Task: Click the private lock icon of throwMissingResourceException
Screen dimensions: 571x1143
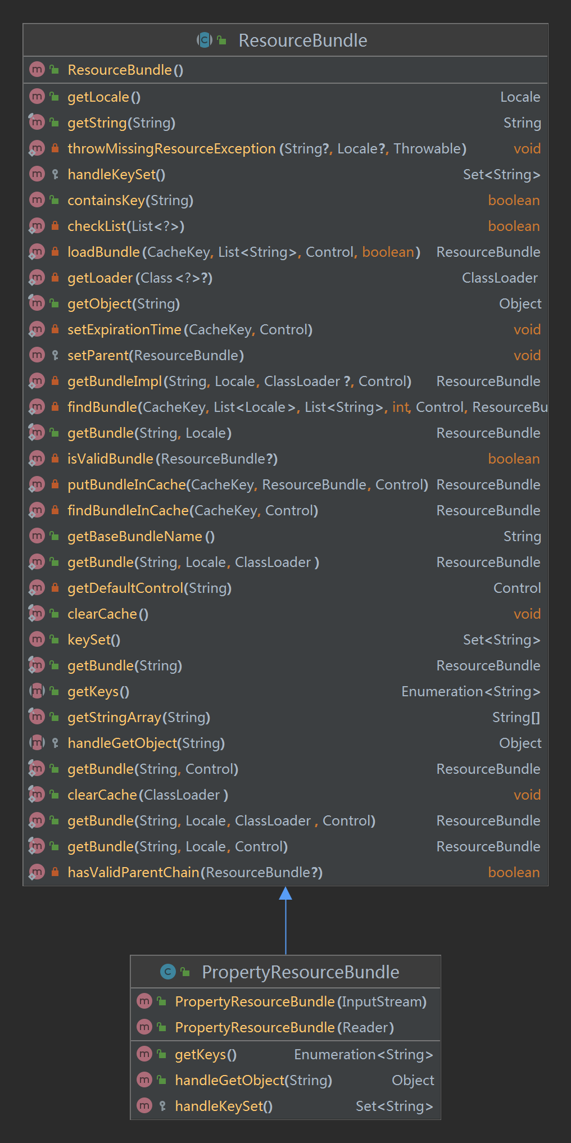Action: (x=55, y=148)
